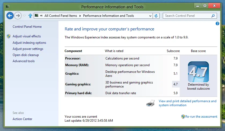Click the Subscore column header

[173, 51]
